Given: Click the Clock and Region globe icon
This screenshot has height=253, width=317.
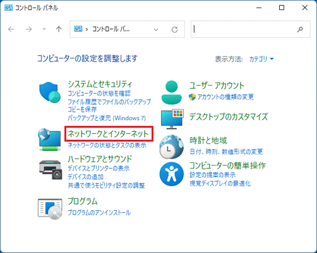Looking at the screenshot, I should click(x=171, y=147).
